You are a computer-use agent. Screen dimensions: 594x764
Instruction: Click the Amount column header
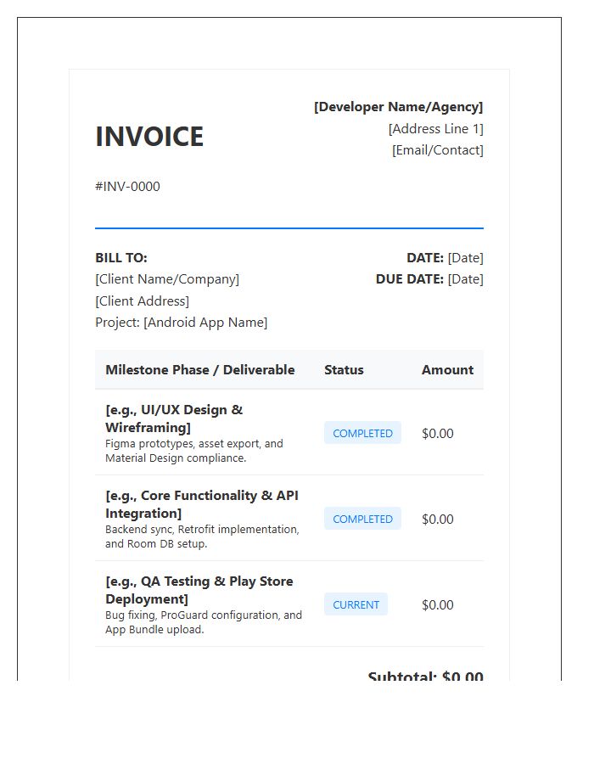(x=447, y=370)
